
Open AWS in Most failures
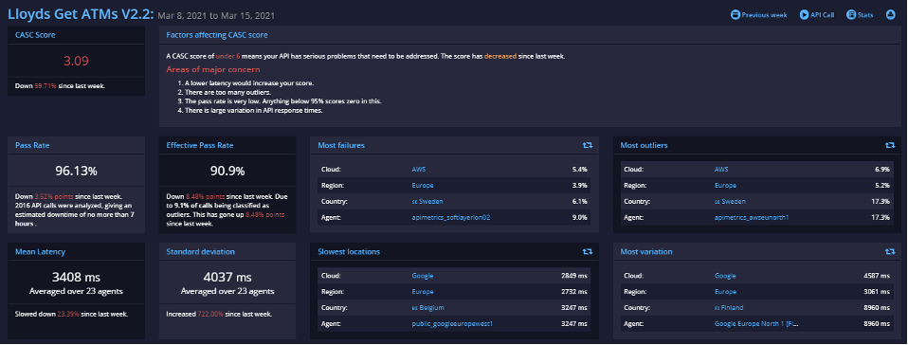pyautogui.click(x=419, y=170)
